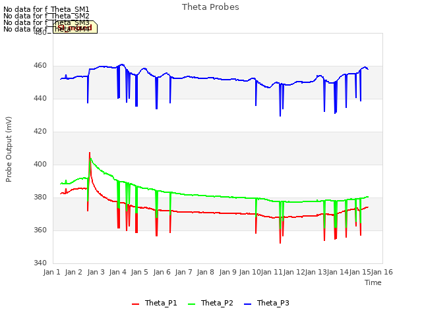
Task: Click the 400 y-axis tick label
Action: pos(40,164)
